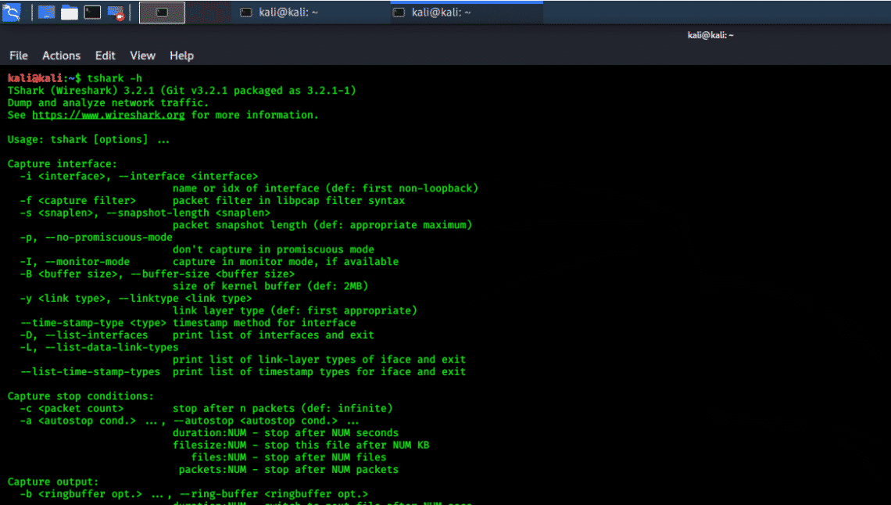Select the workspace switcher thumbnail on the panel
This screenshot has width=891, height=505.
tap(161, 12)
